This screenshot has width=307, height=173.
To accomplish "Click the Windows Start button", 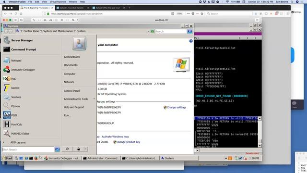I will pyautogui.click(x=7, y=158).
